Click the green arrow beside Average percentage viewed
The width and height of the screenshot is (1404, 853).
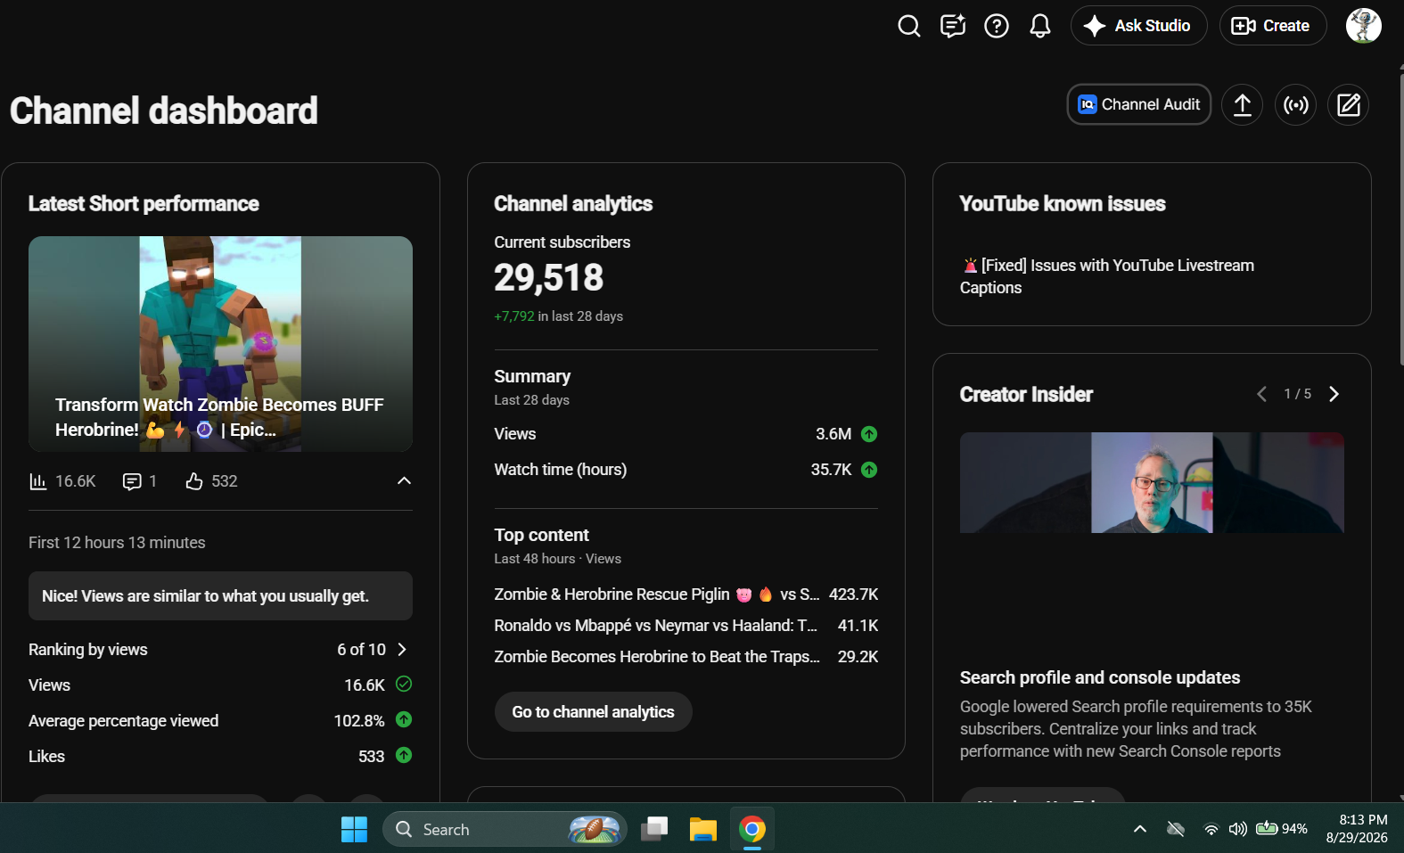click(x=404, y=719)
